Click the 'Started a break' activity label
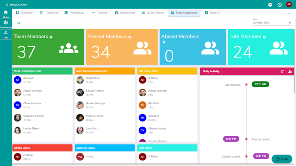Viewport: 296px width, 166px height. coord(231,157)
